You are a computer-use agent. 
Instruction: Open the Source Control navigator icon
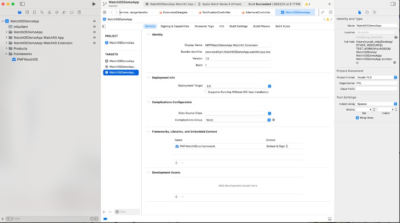coord(27,12)
